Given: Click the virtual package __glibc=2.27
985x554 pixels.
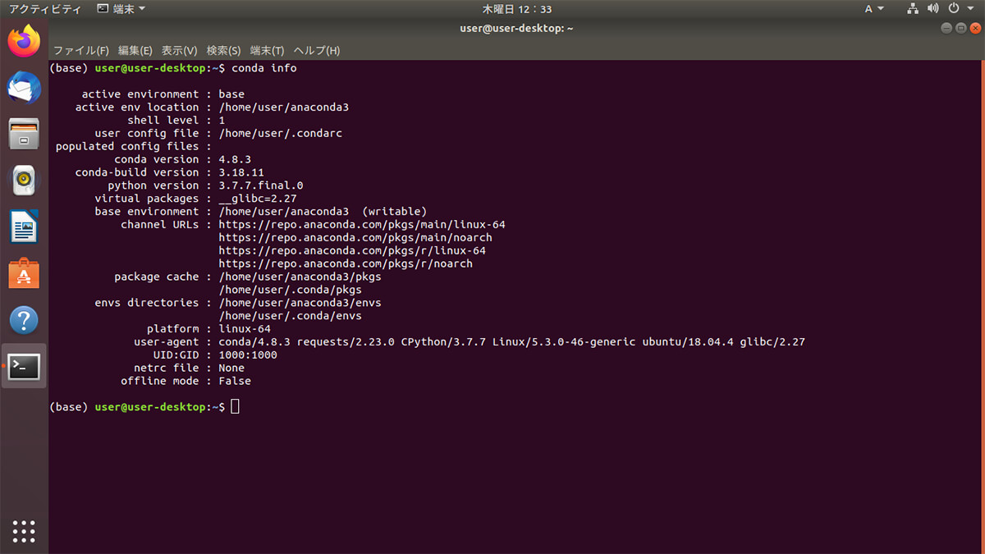Looking at the screenshot, I should tap(258, 199).
